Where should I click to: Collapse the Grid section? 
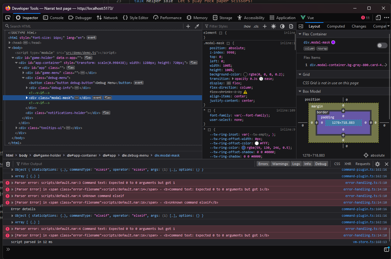point(300,75)
